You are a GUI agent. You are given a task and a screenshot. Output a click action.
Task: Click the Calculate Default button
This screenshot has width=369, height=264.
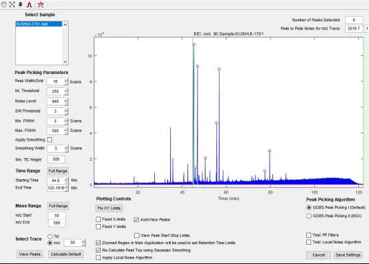point(65,254)
